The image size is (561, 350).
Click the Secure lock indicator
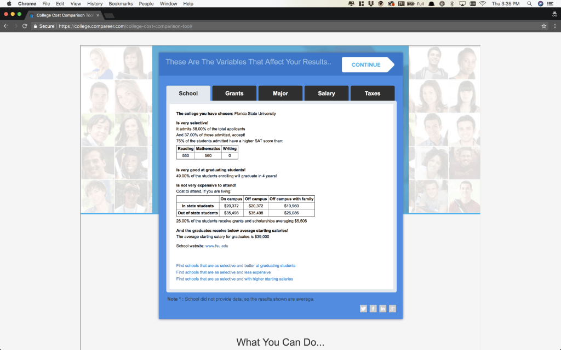[44, 26]
